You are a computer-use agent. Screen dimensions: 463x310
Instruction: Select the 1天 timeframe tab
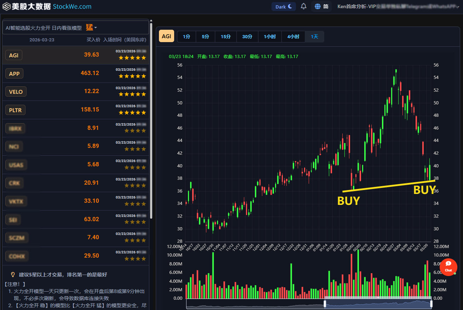coord(314,36)
